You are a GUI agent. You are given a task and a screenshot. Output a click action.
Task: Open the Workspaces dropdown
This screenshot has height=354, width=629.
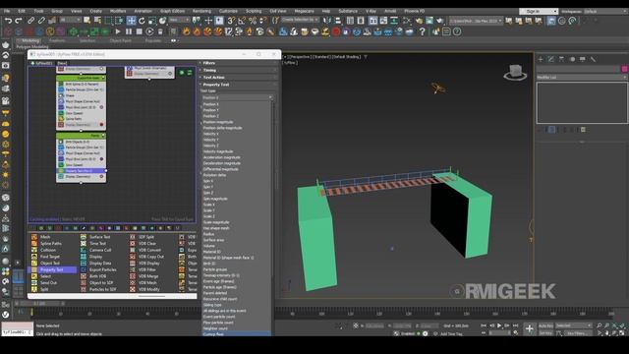tap(605, 11)
